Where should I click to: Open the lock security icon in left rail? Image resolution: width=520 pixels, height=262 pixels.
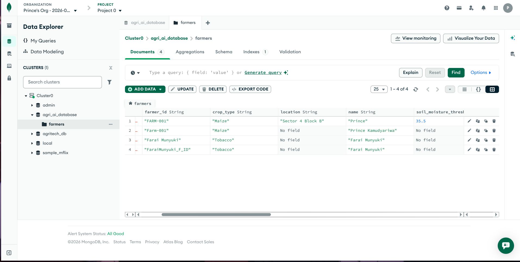pos(9,78)
